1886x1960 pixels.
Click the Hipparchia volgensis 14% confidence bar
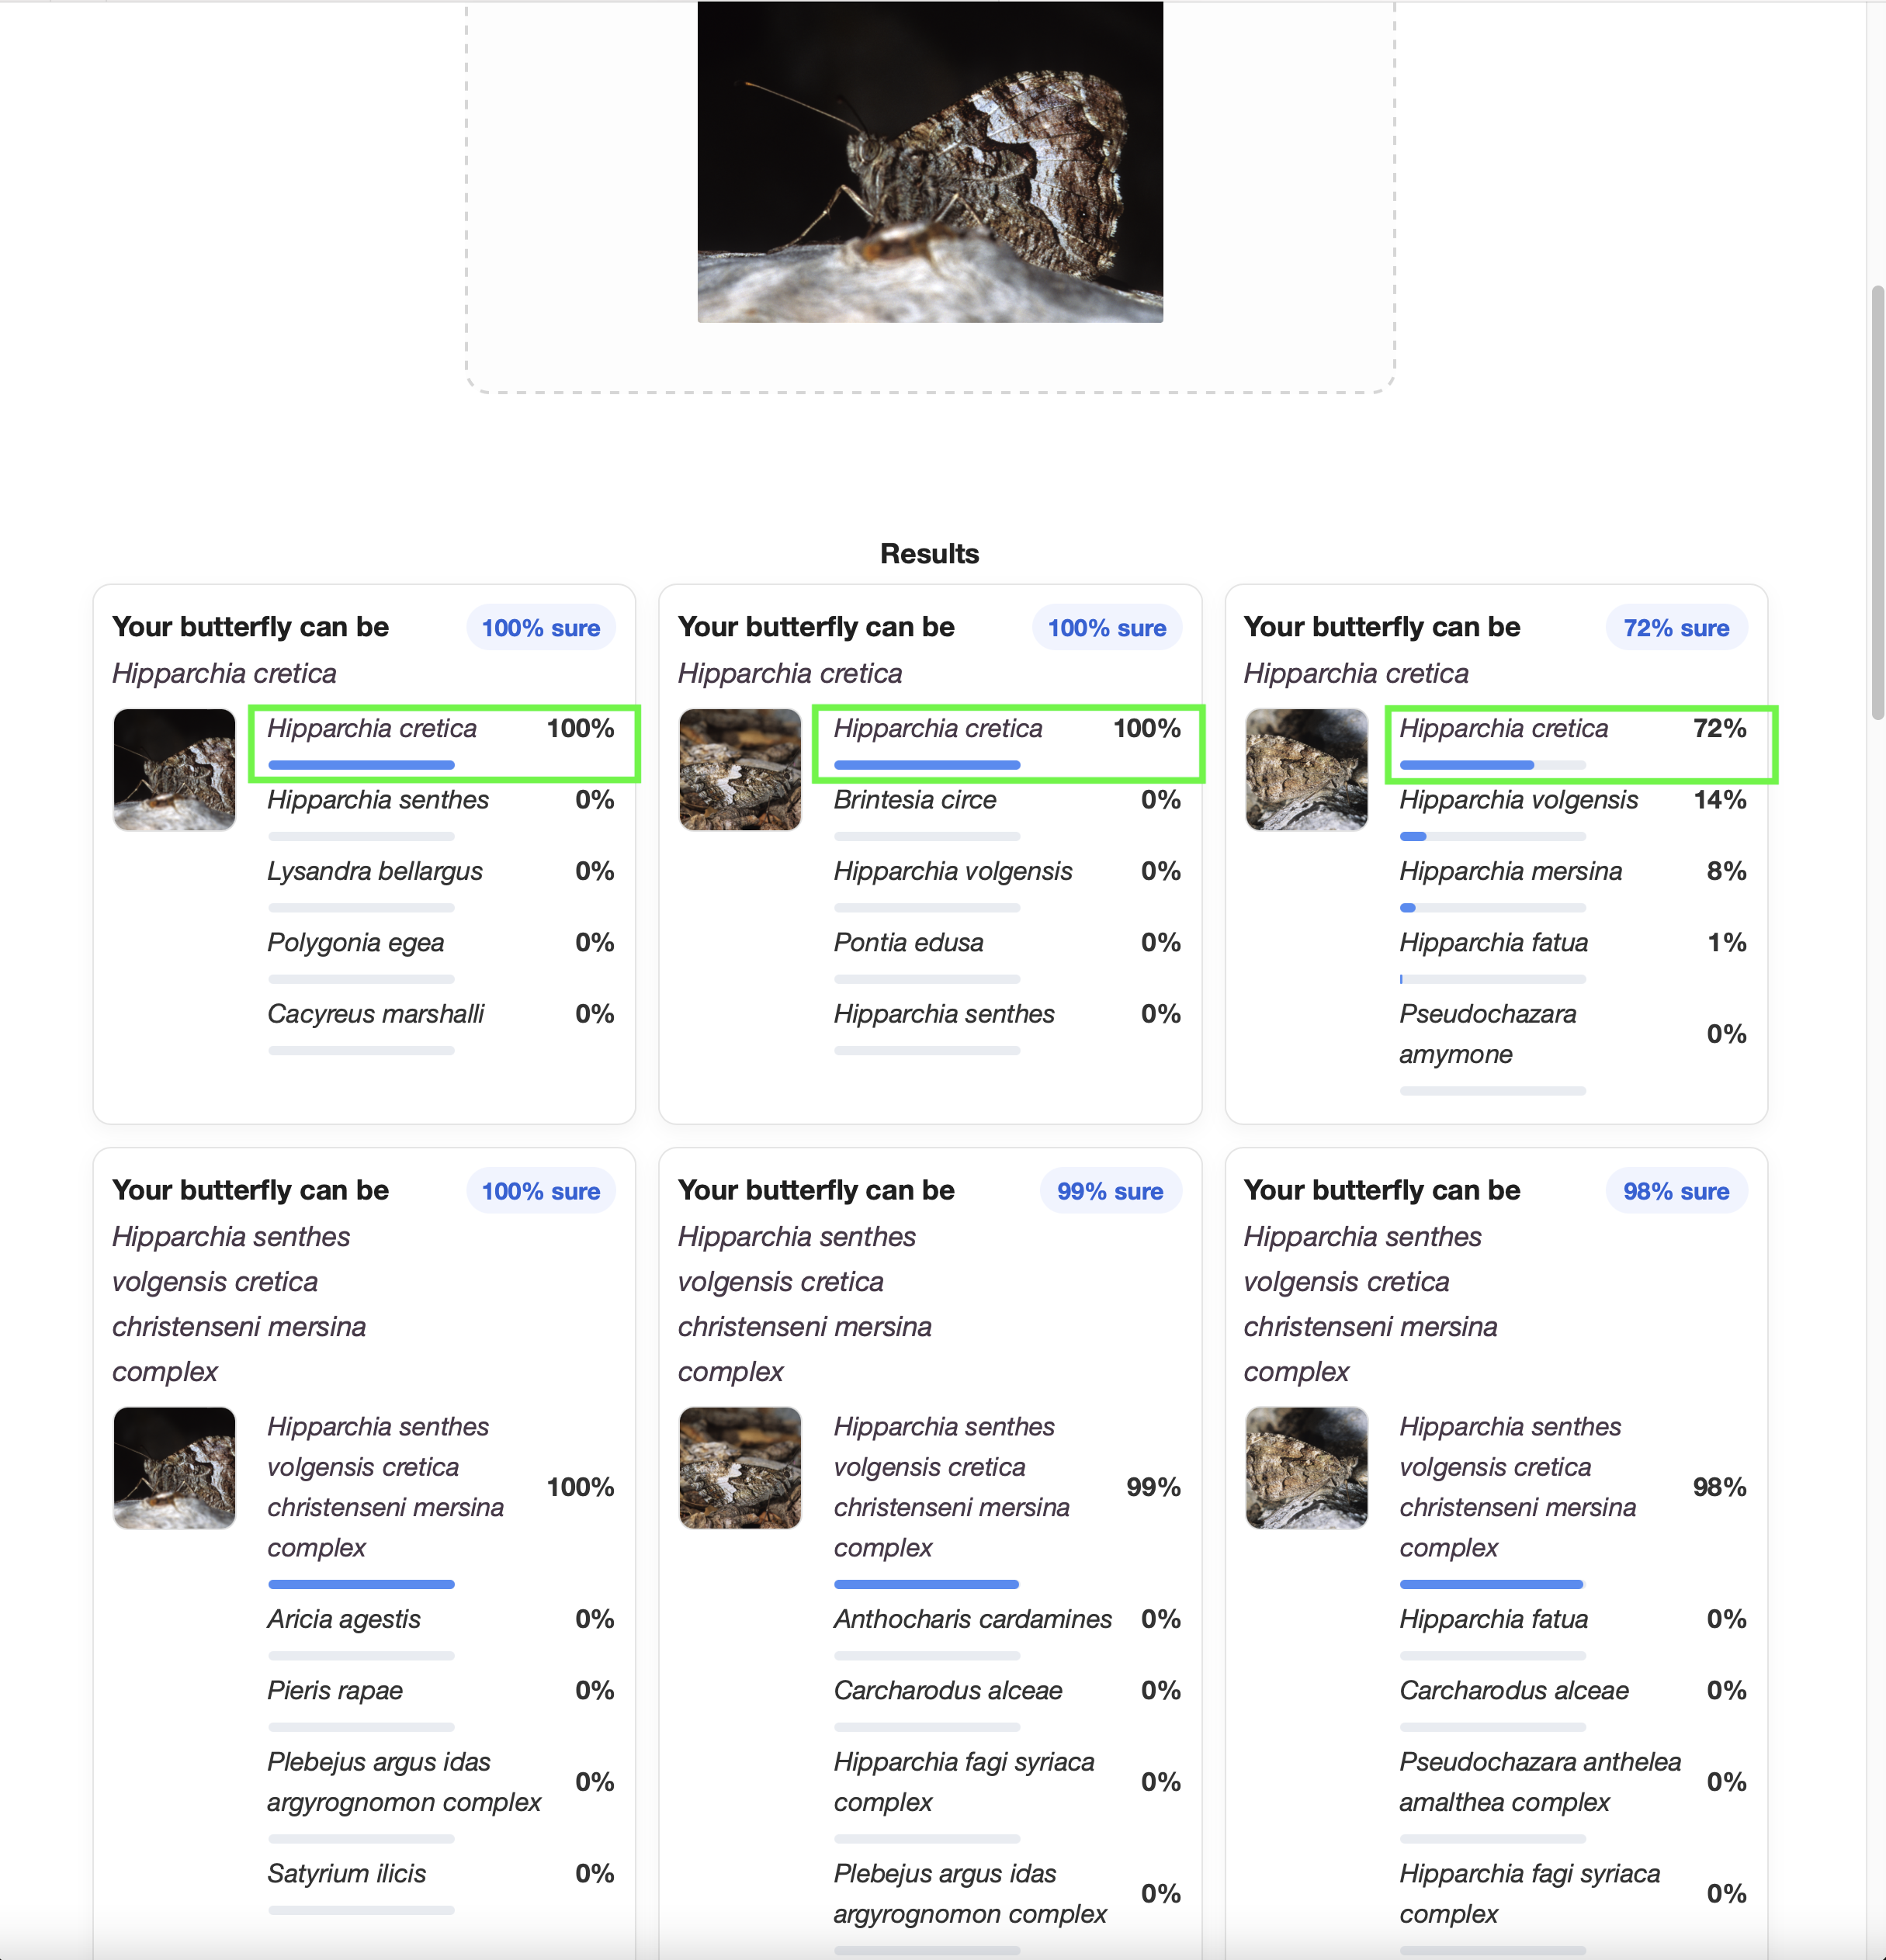1492,836
